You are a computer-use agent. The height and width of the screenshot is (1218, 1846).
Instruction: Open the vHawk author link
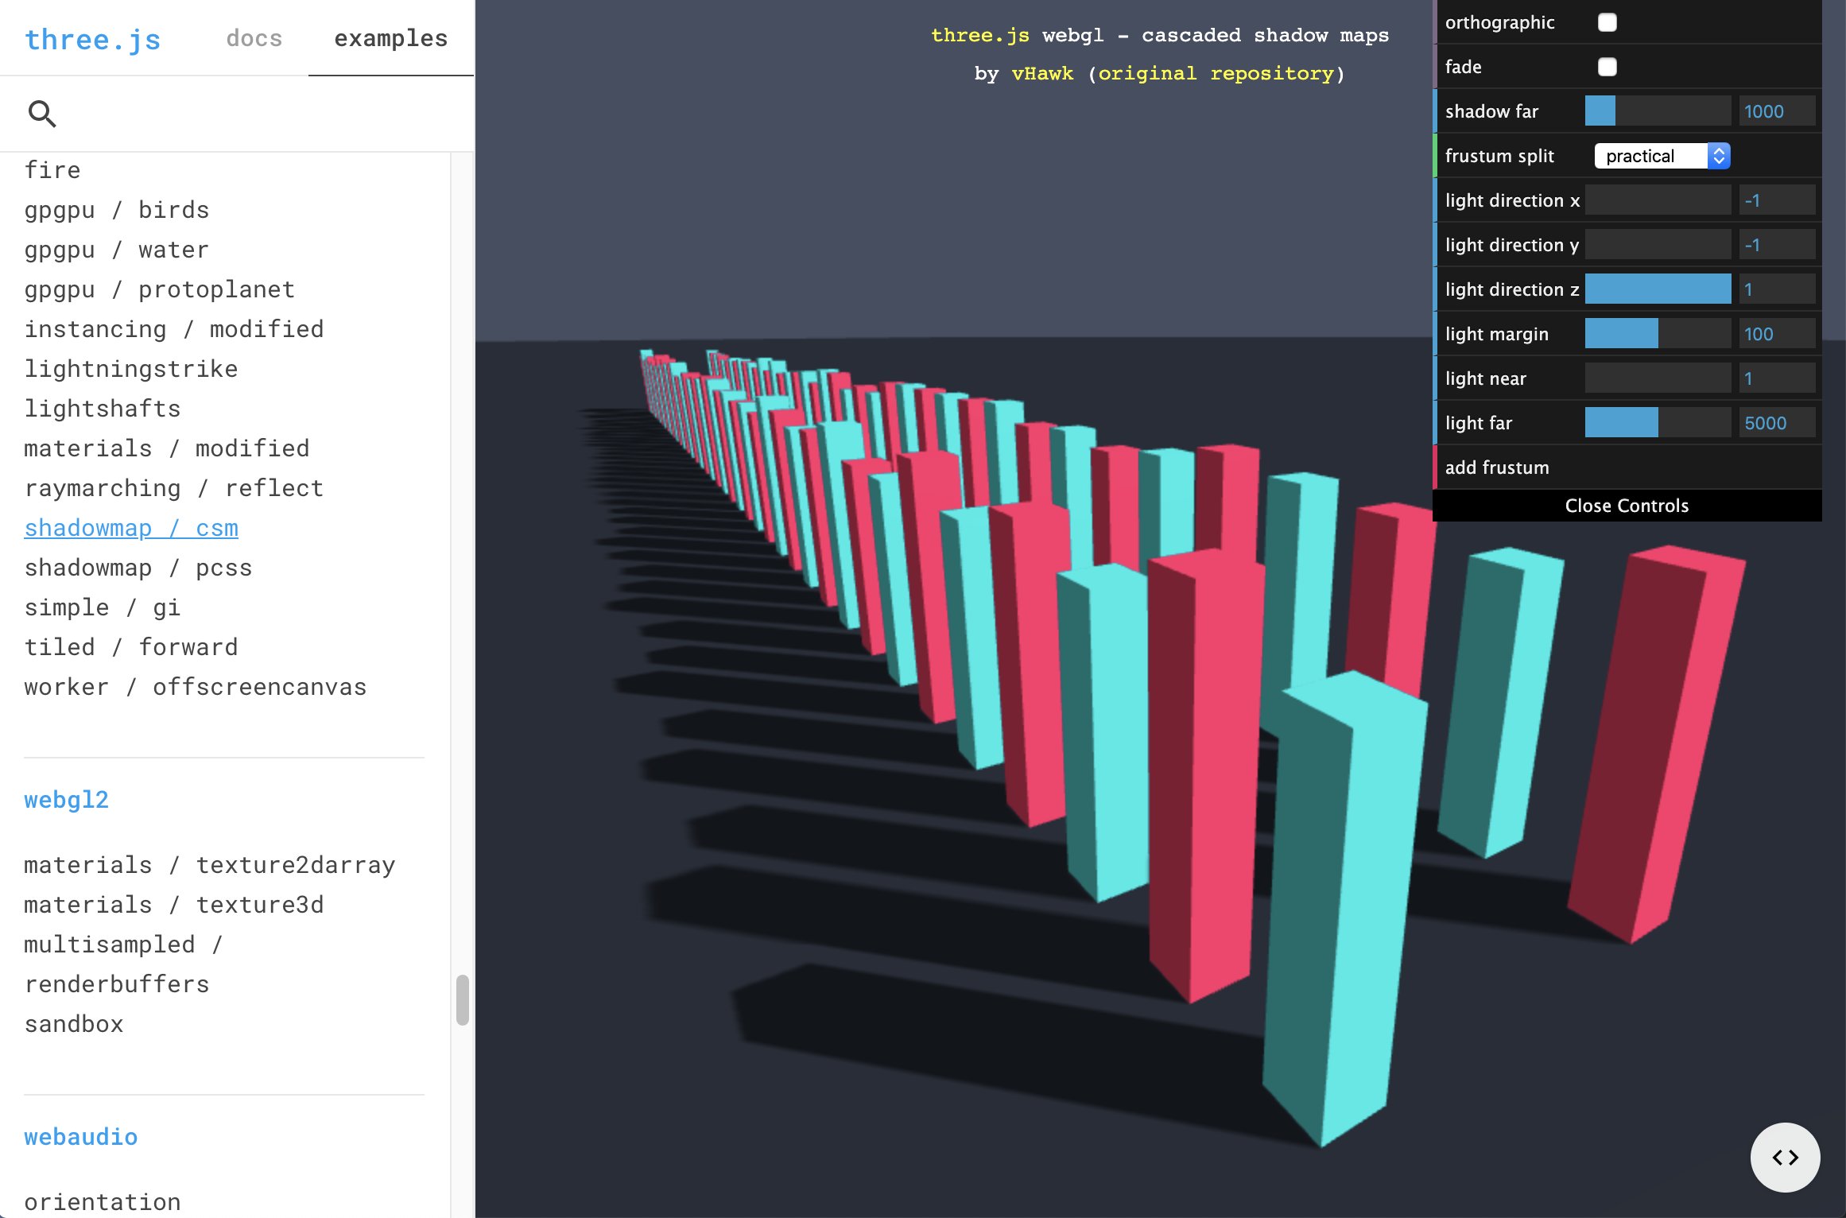point(1041,73)
